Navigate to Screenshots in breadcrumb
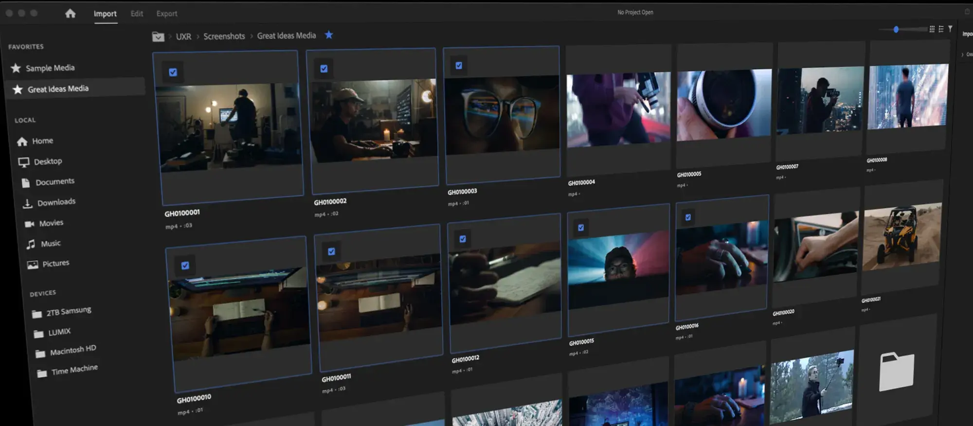 [224, 36]
